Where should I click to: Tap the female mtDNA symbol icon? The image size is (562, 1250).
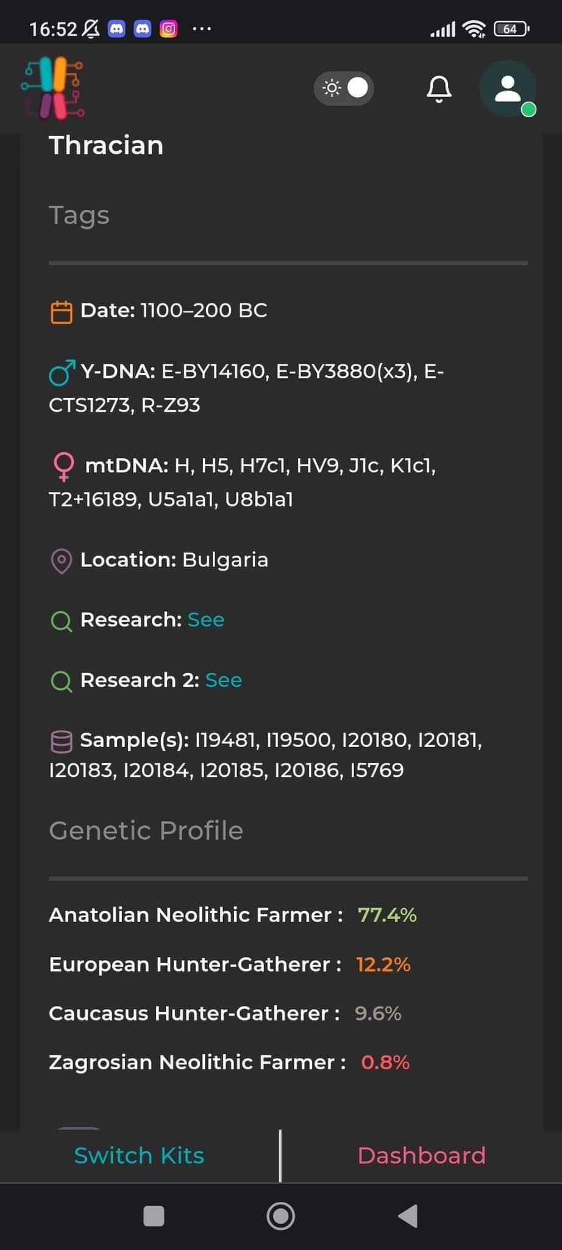(63, 467)
